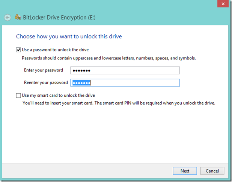Close the BitLocker Drive Encryption window
This screenshot has width=232, height=182.
(223, 4)
